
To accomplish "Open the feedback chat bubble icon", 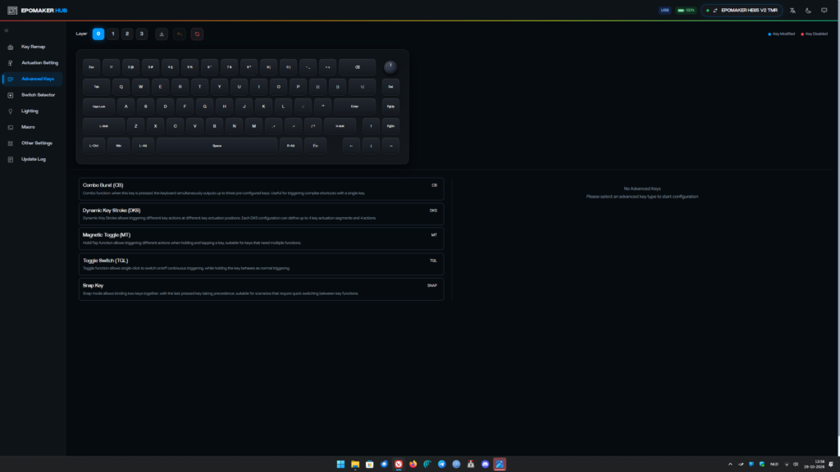I will pyautogui.click(x=824, y=10).
